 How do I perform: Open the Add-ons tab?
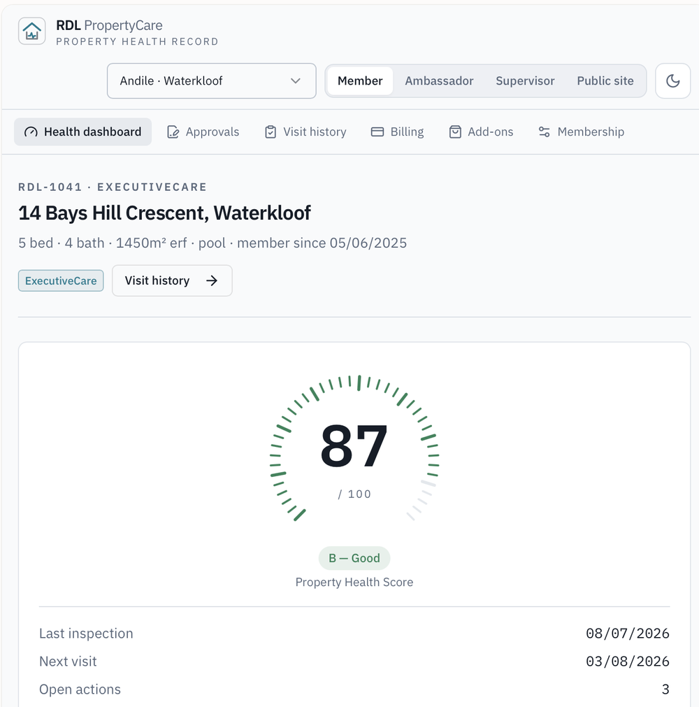pos(481,131)
